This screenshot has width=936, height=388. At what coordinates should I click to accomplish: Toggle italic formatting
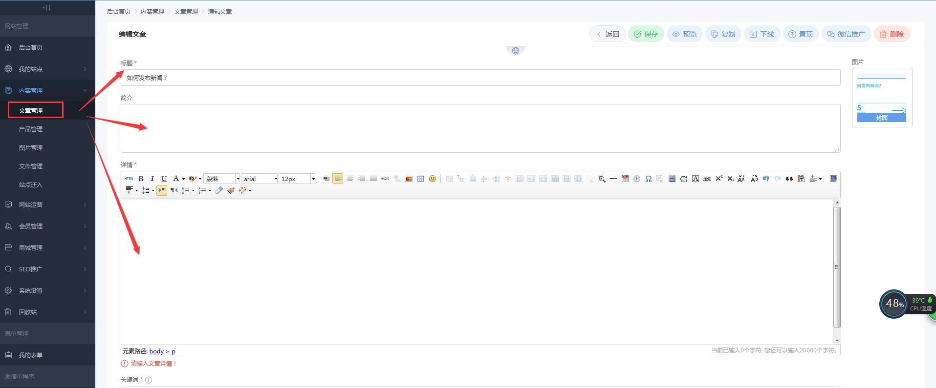click(x=152, y=179)
